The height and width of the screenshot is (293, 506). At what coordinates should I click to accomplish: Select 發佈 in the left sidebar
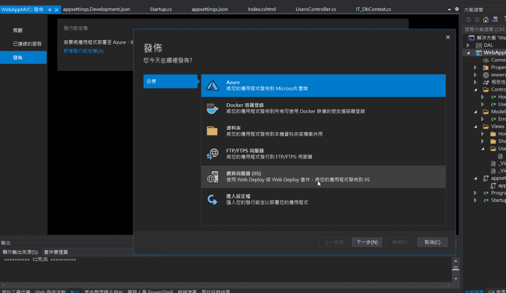[x=23, y=57]
